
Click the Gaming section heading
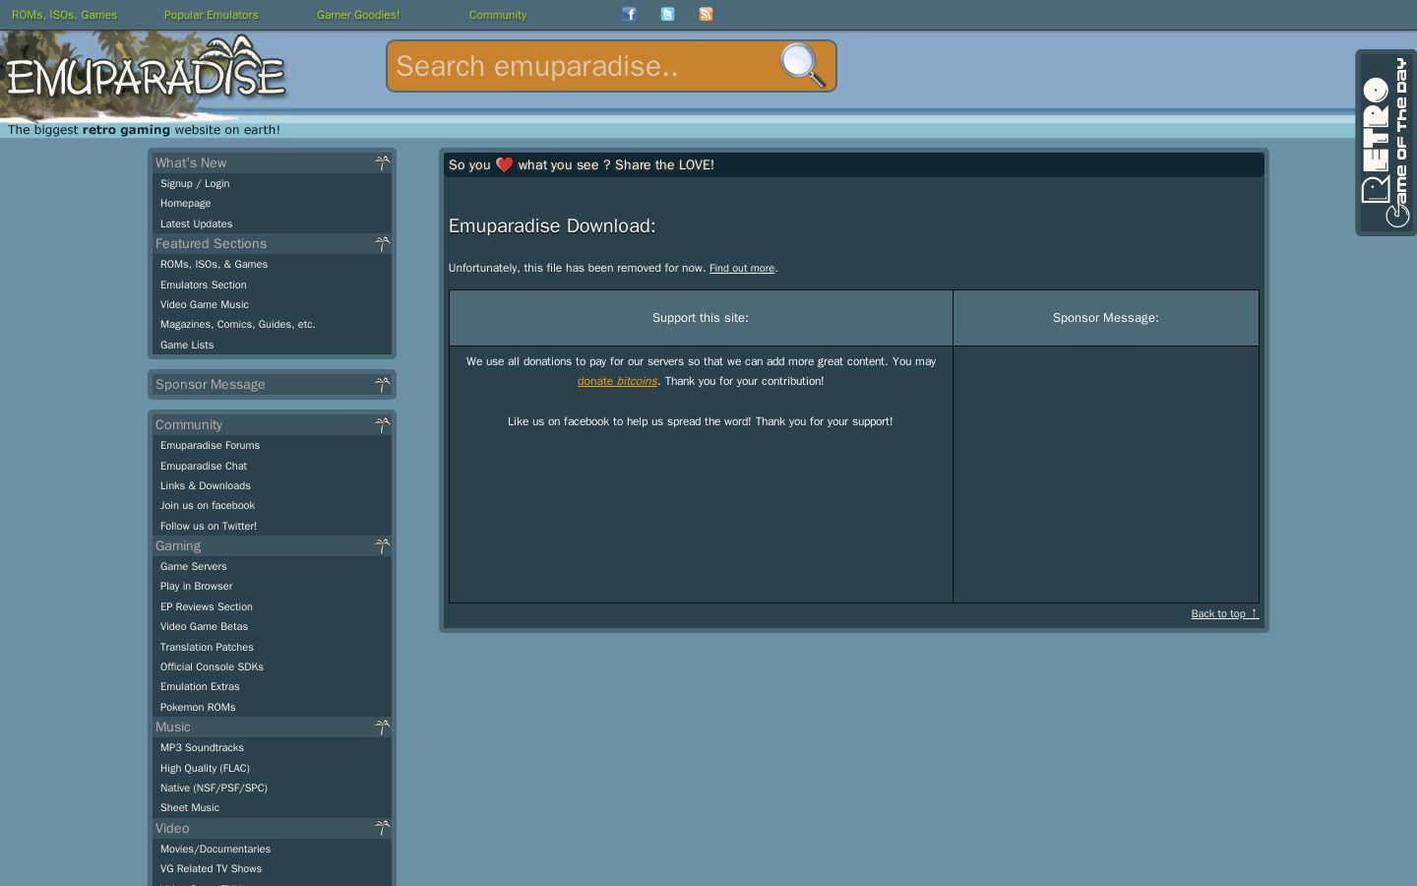tap(178, 545)
